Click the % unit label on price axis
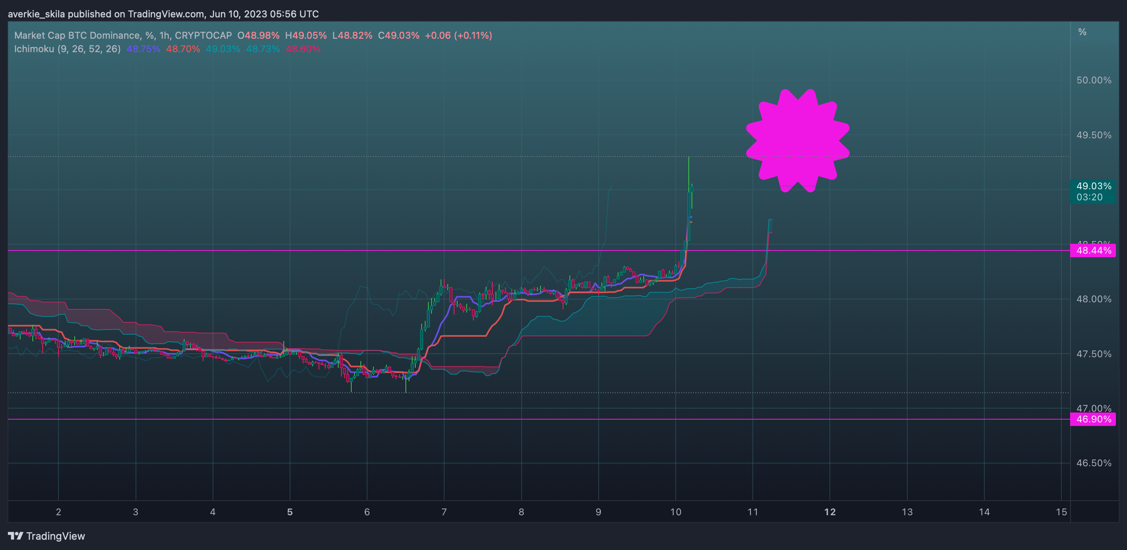 tap(1082, 32)
